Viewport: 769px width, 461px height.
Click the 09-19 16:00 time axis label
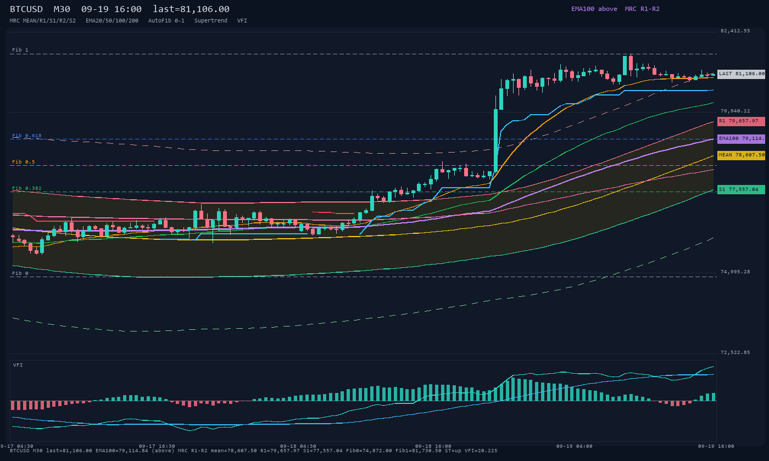pos(716,446)
